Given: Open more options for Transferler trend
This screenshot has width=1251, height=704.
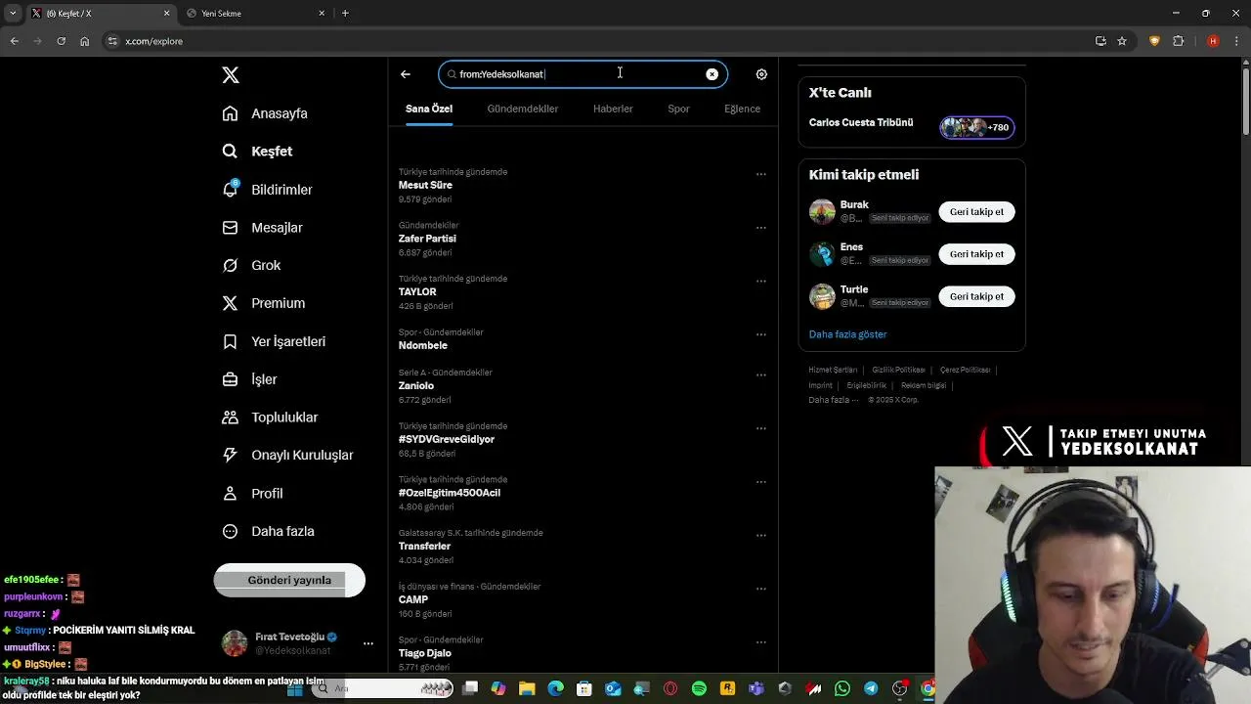Looking at the screenshot, I should point(761,536).
